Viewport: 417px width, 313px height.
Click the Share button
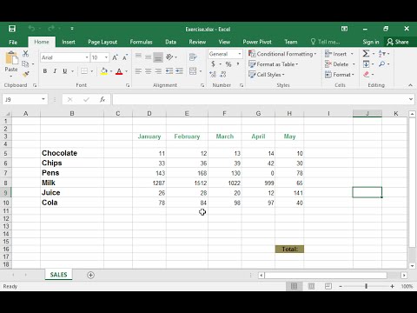[x=398, y=42]
